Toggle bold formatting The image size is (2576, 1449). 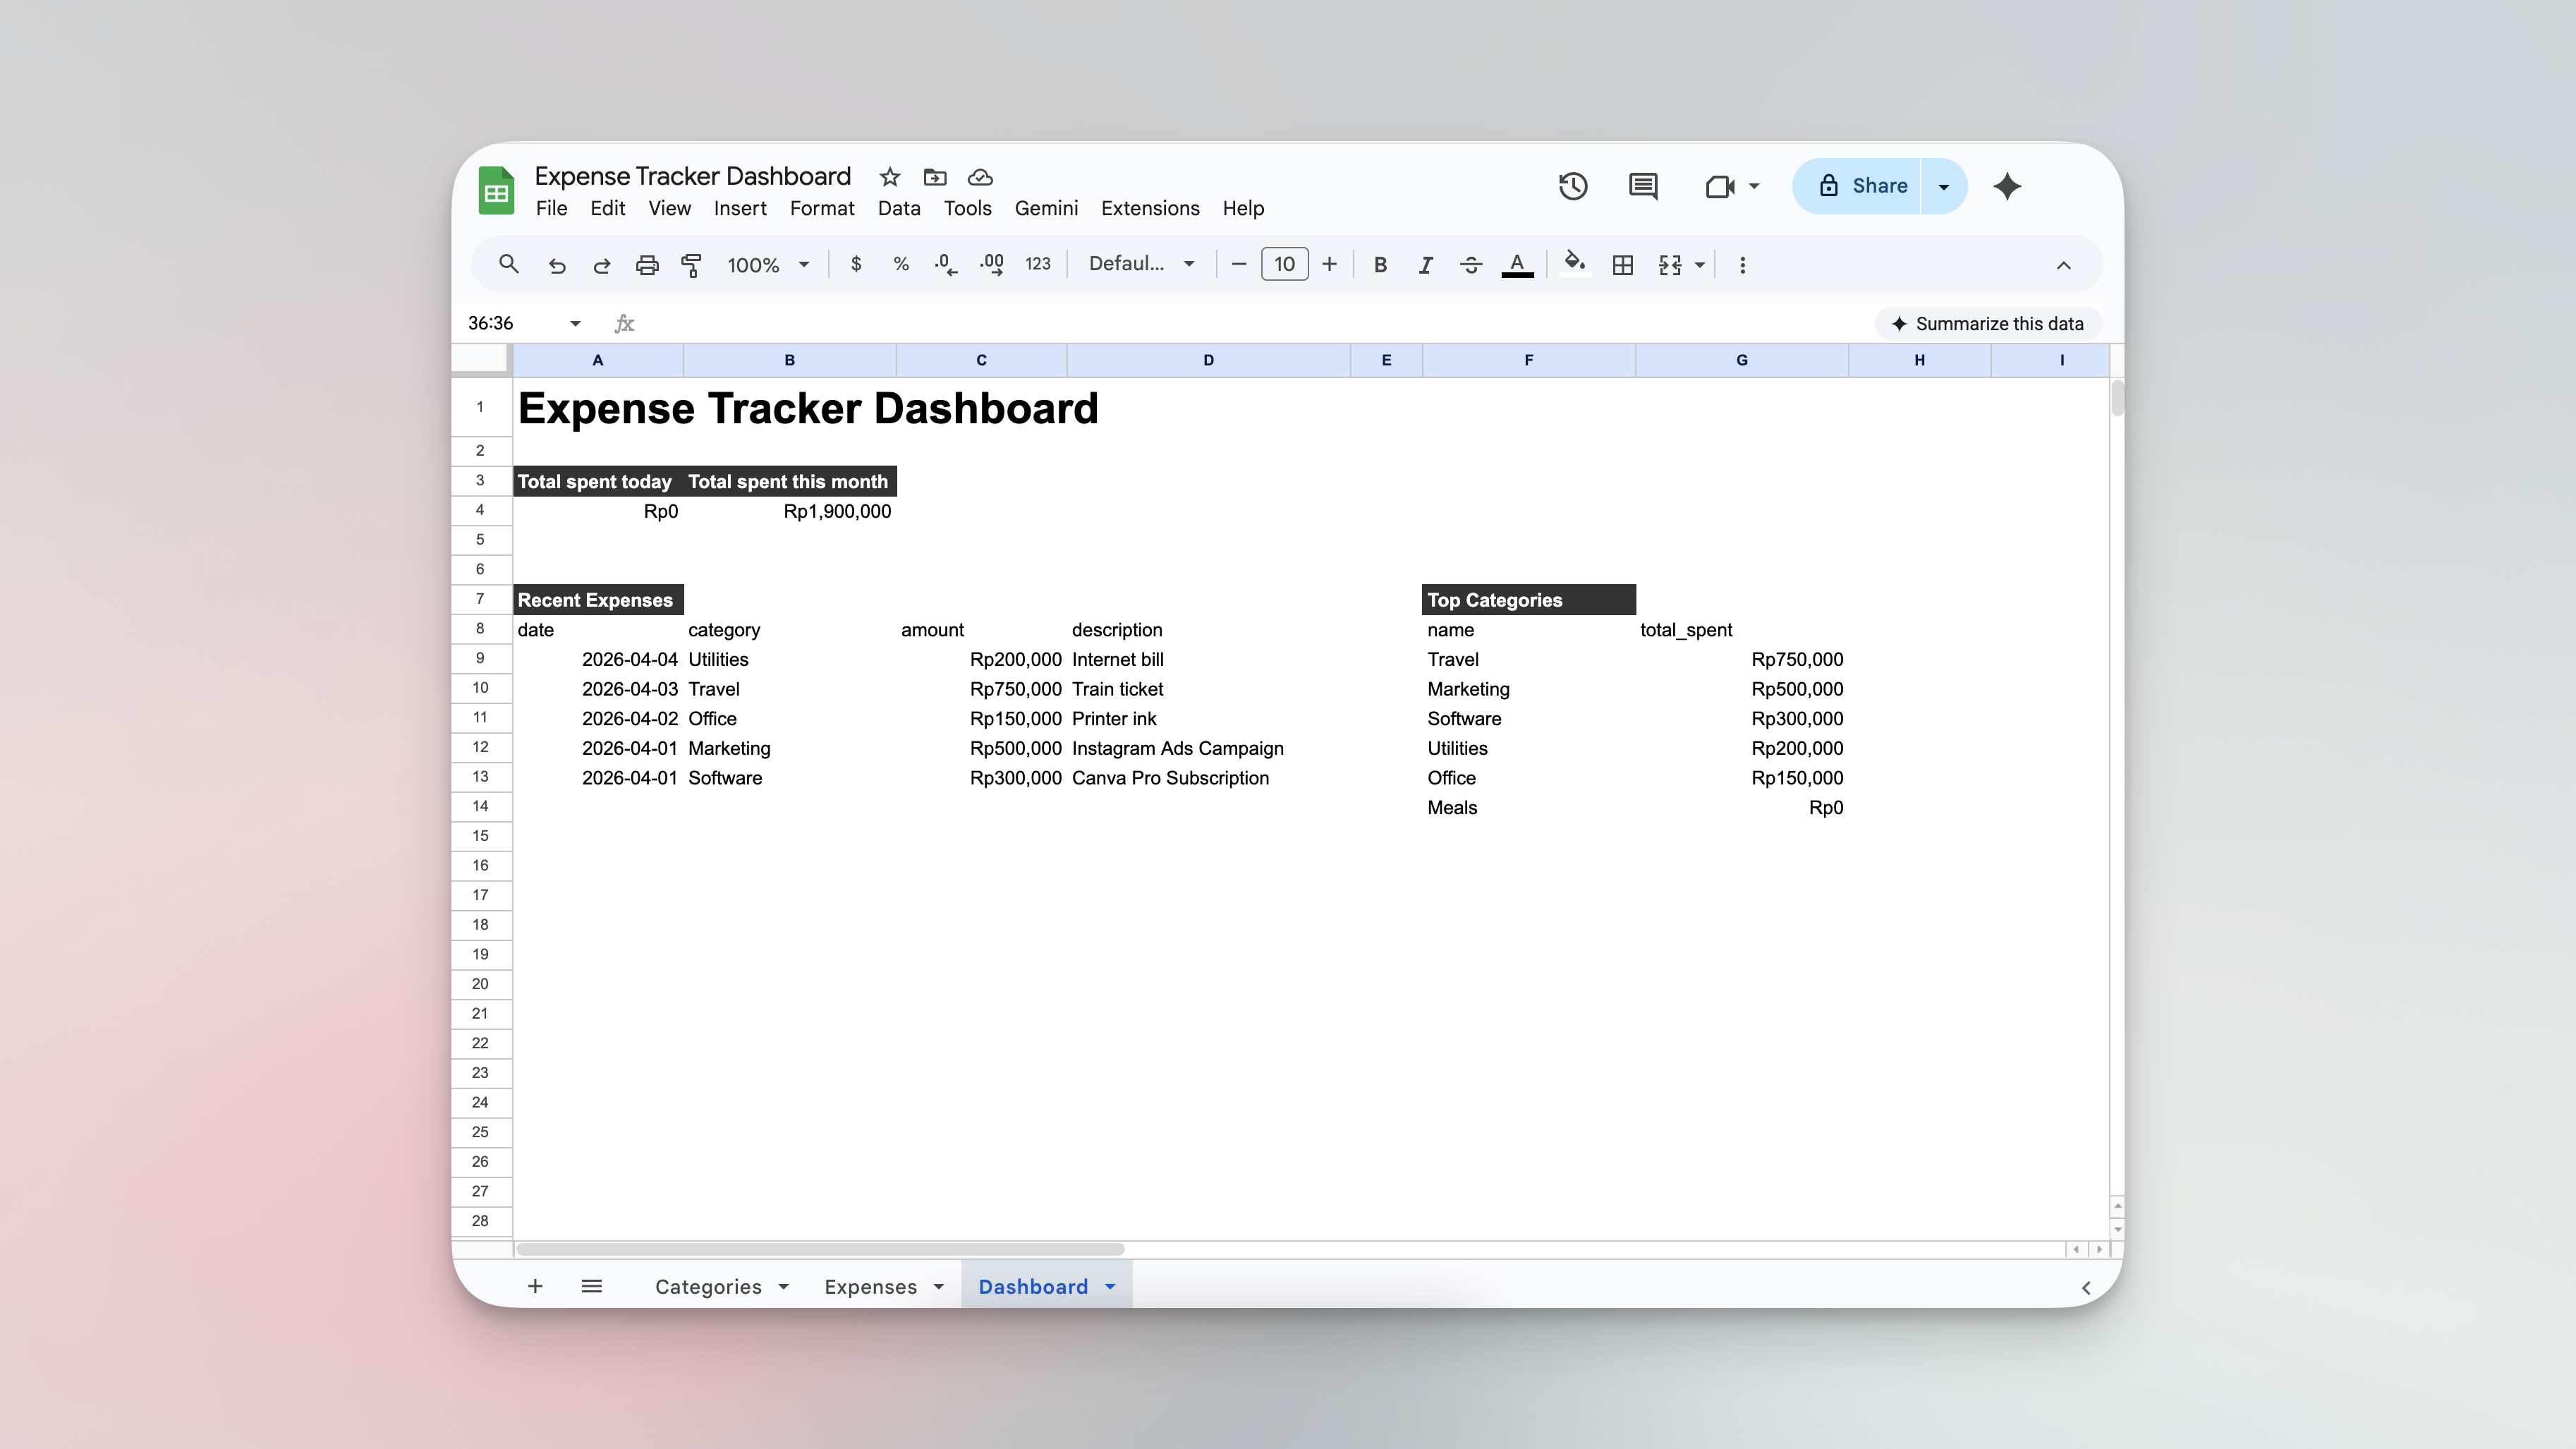(x=1380, y=265)
